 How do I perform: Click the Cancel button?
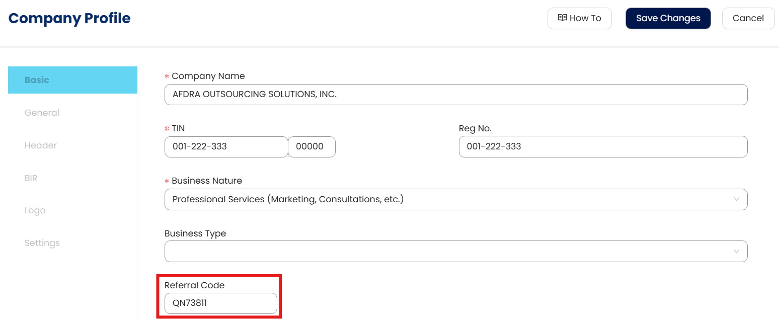(748, 18)
